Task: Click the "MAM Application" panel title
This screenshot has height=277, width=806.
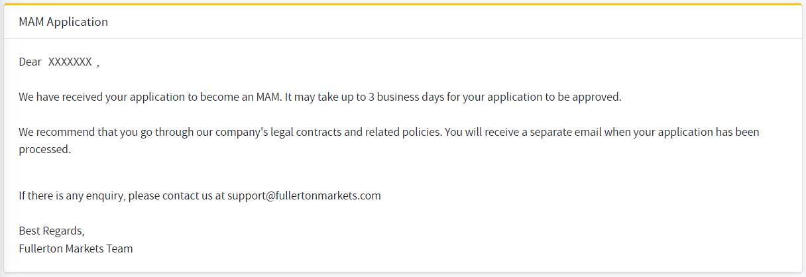Action: click(x=63, y=22)
